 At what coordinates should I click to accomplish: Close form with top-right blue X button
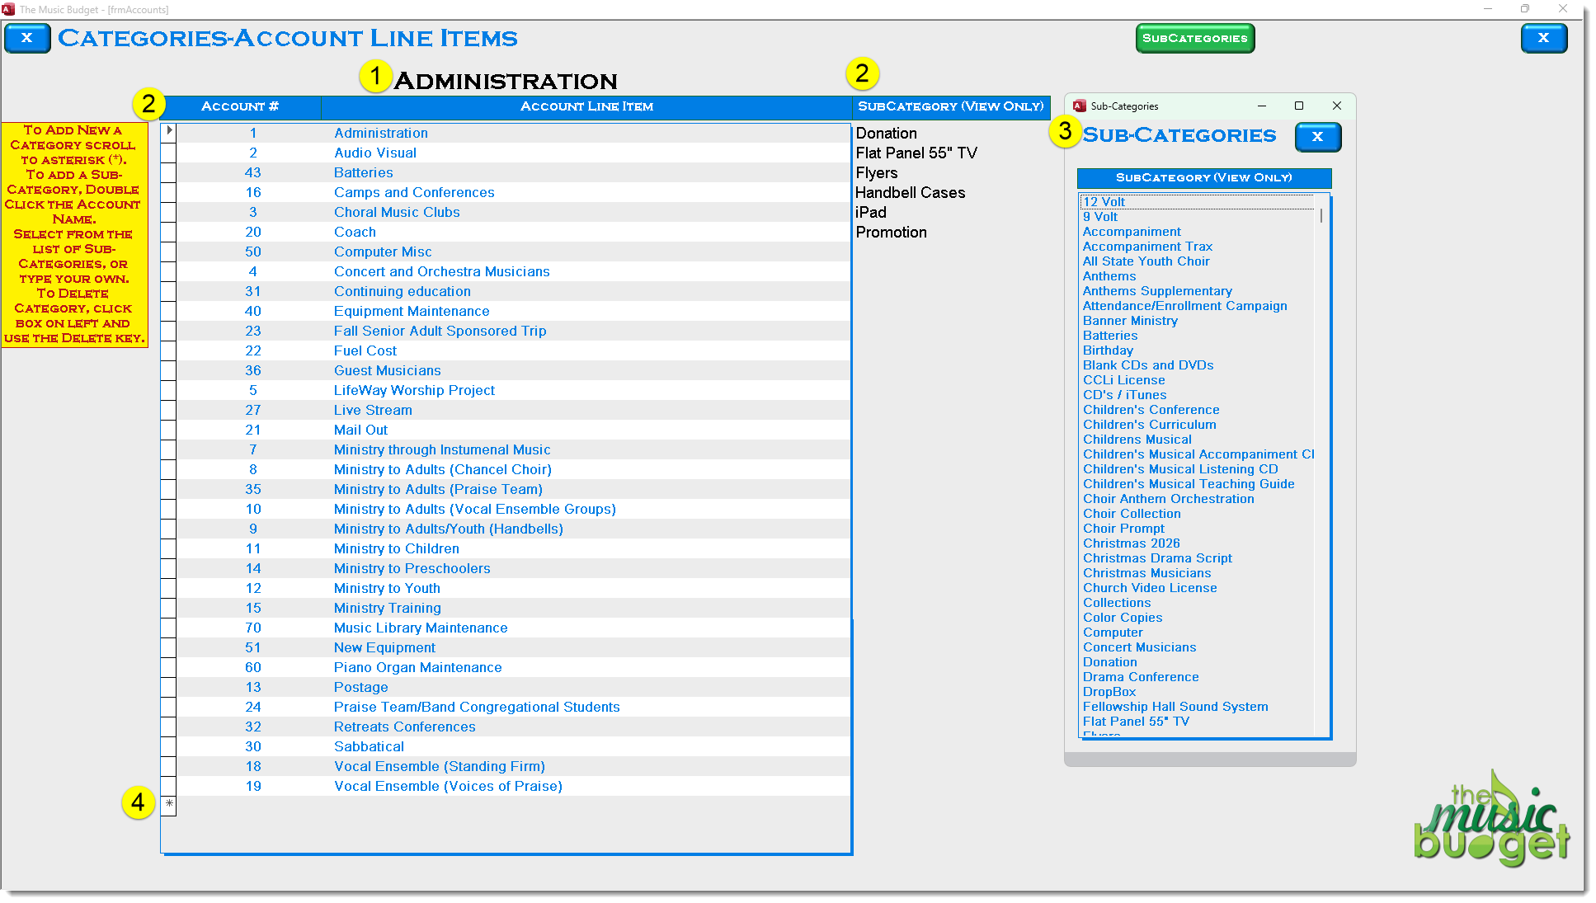pyautogui.click(x=1543, y=38)
